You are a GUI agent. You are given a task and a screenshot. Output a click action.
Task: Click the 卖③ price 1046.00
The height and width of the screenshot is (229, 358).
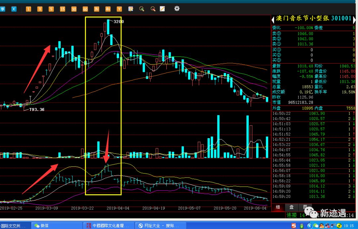(305, 33)
